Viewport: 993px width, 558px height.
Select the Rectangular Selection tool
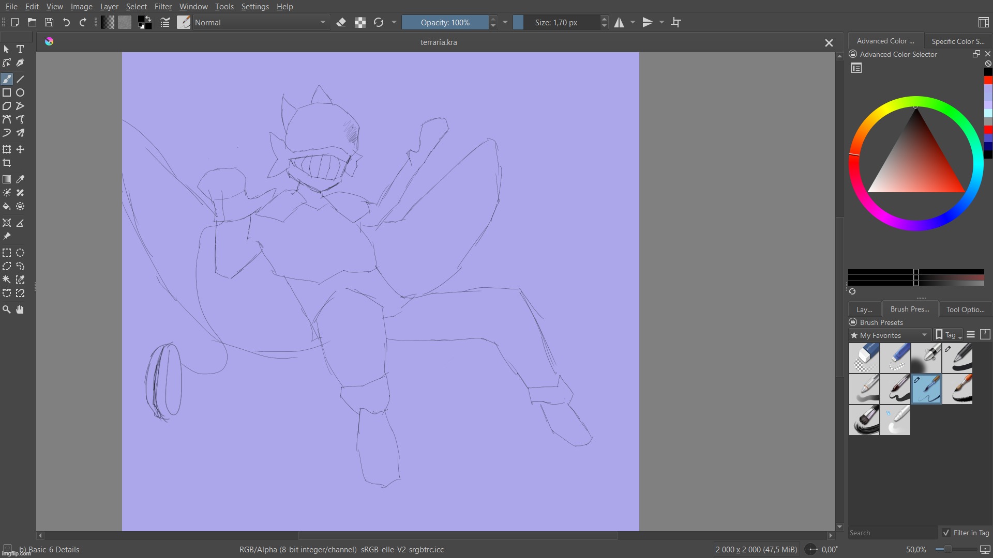7,253
